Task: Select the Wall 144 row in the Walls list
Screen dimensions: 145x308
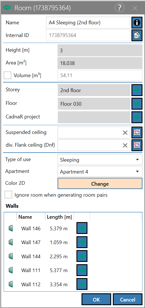Action: (x=73, y=256)
